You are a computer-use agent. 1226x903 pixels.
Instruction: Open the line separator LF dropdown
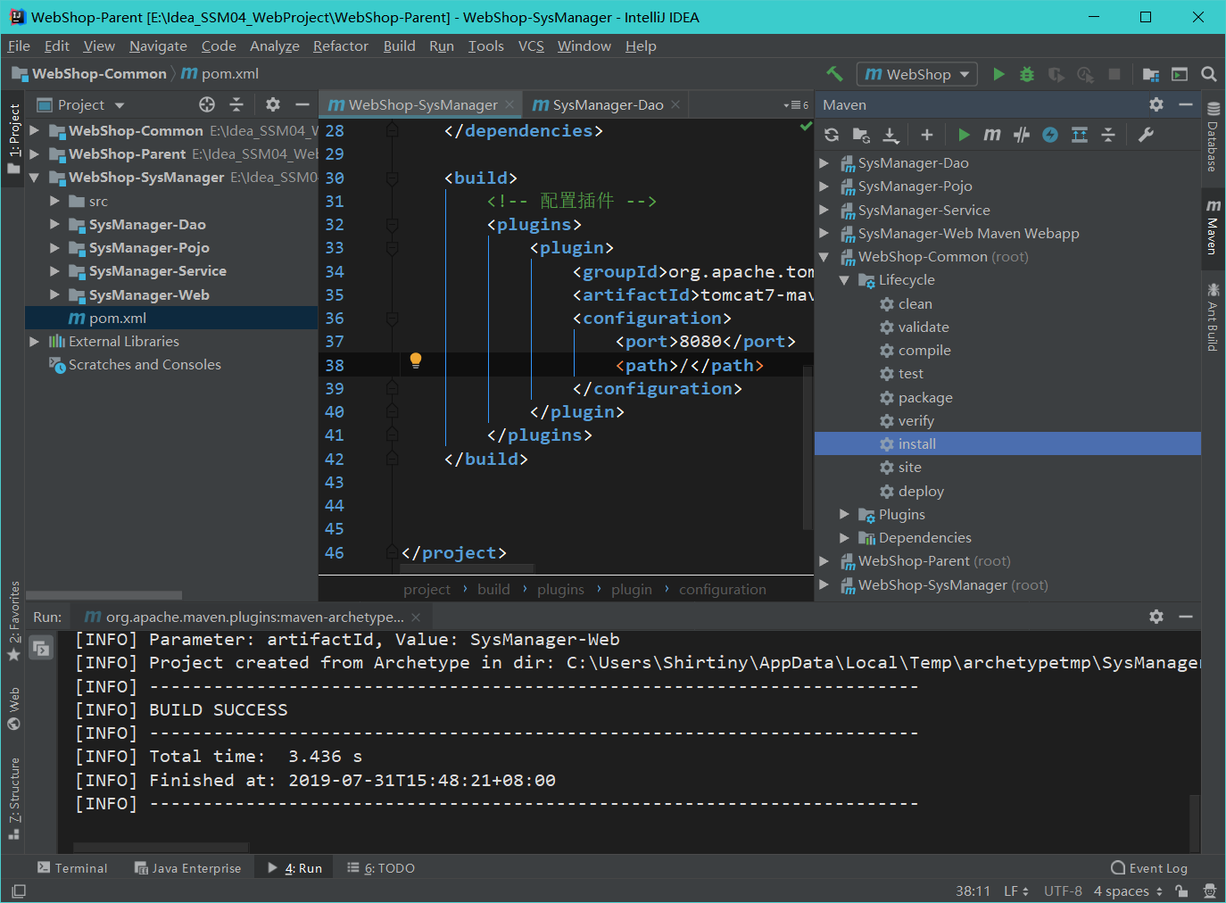tap(1016, 891)
